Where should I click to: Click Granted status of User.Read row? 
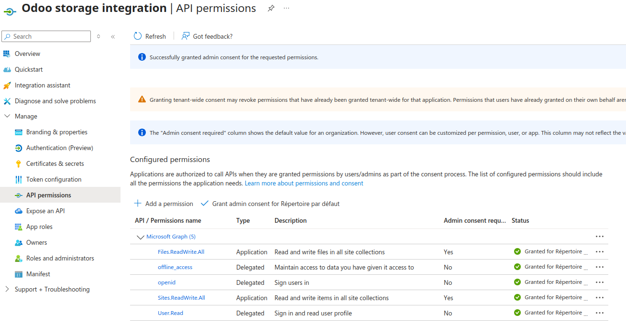click(551, 313)
